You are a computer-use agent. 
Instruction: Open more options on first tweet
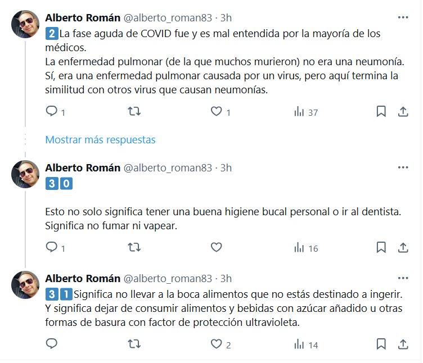[x=403, y=17]
